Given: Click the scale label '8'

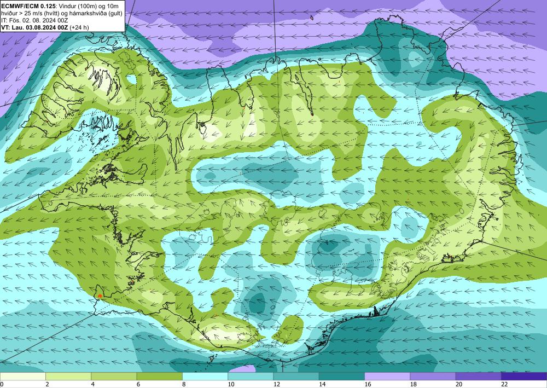Looking at the screenshot, I should click(x=183, y=385).
